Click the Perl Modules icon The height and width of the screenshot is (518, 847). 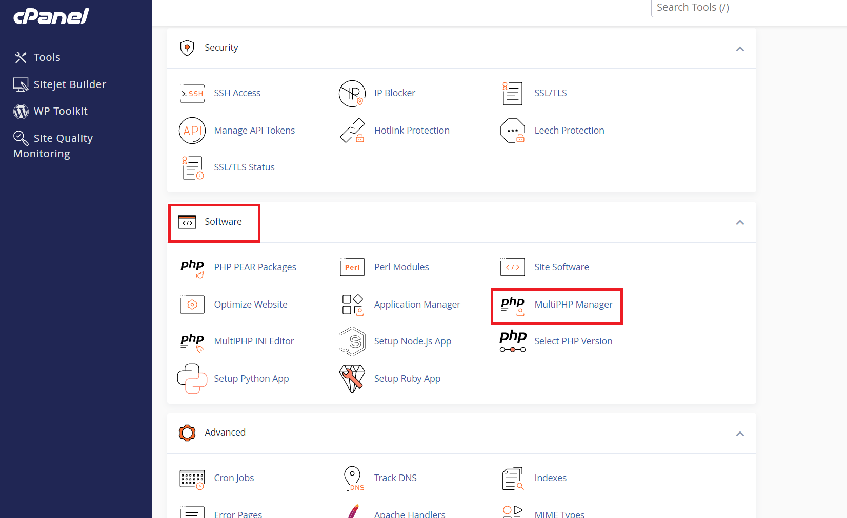tap(352, 267)
